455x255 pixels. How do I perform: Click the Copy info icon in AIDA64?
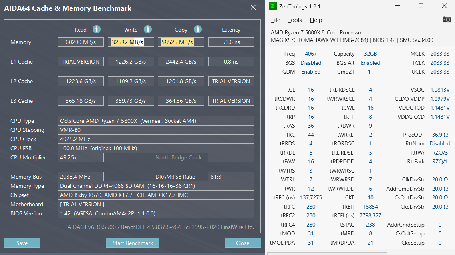198,29
